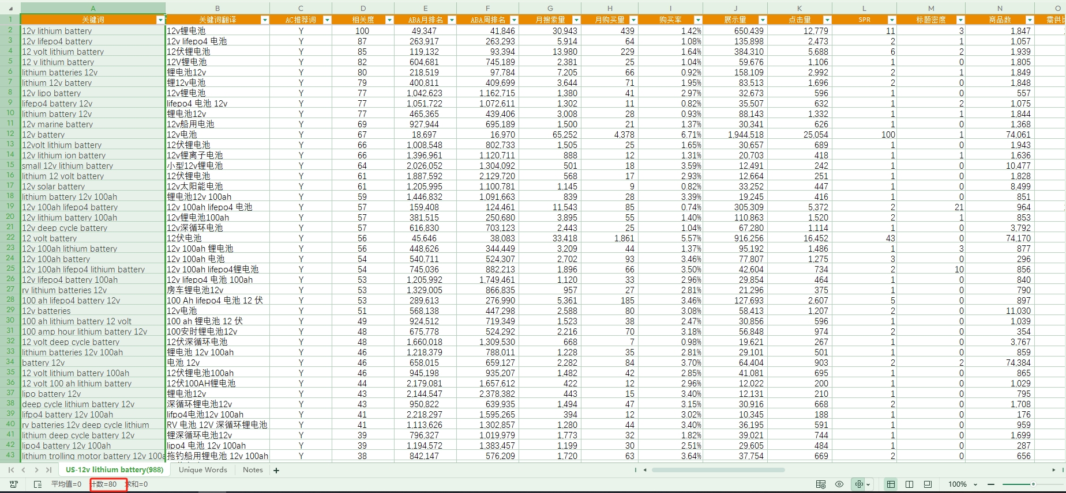This screenshot has width=1066, height=493.
Task: Select cell '房车锂电池12v'
Action: [217, 290]
